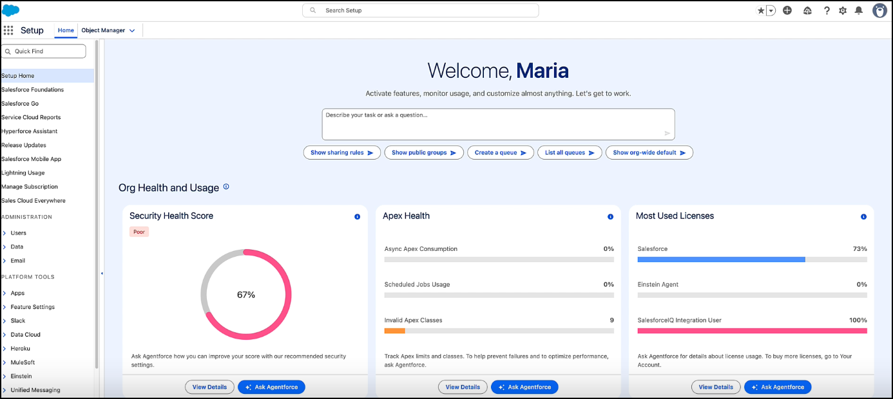Click the Quick Find box
Viewport: 893px width, 399px height.
[44, 51]
